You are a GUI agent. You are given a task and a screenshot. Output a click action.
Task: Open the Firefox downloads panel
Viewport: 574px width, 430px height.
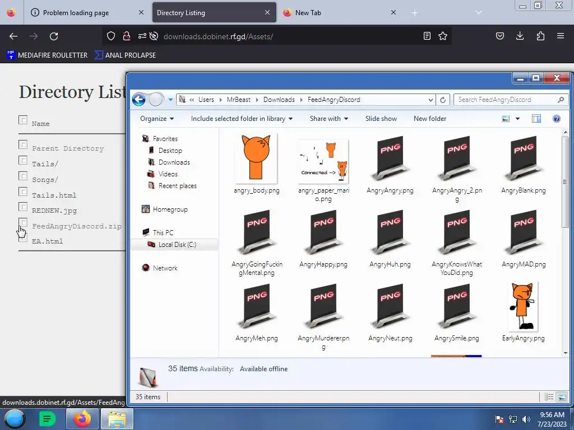pos(520,36)
